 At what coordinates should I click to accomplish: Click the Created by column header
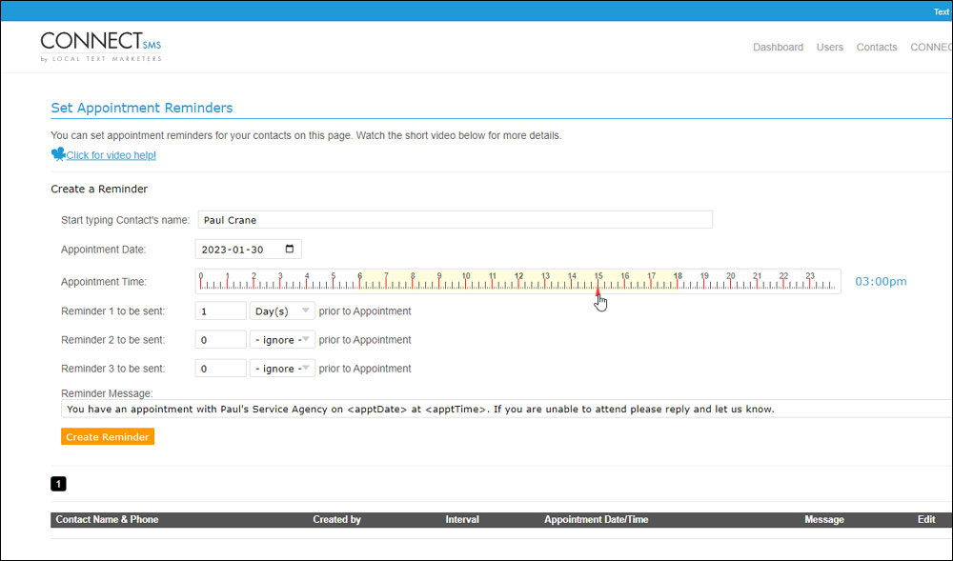(336, 520)
